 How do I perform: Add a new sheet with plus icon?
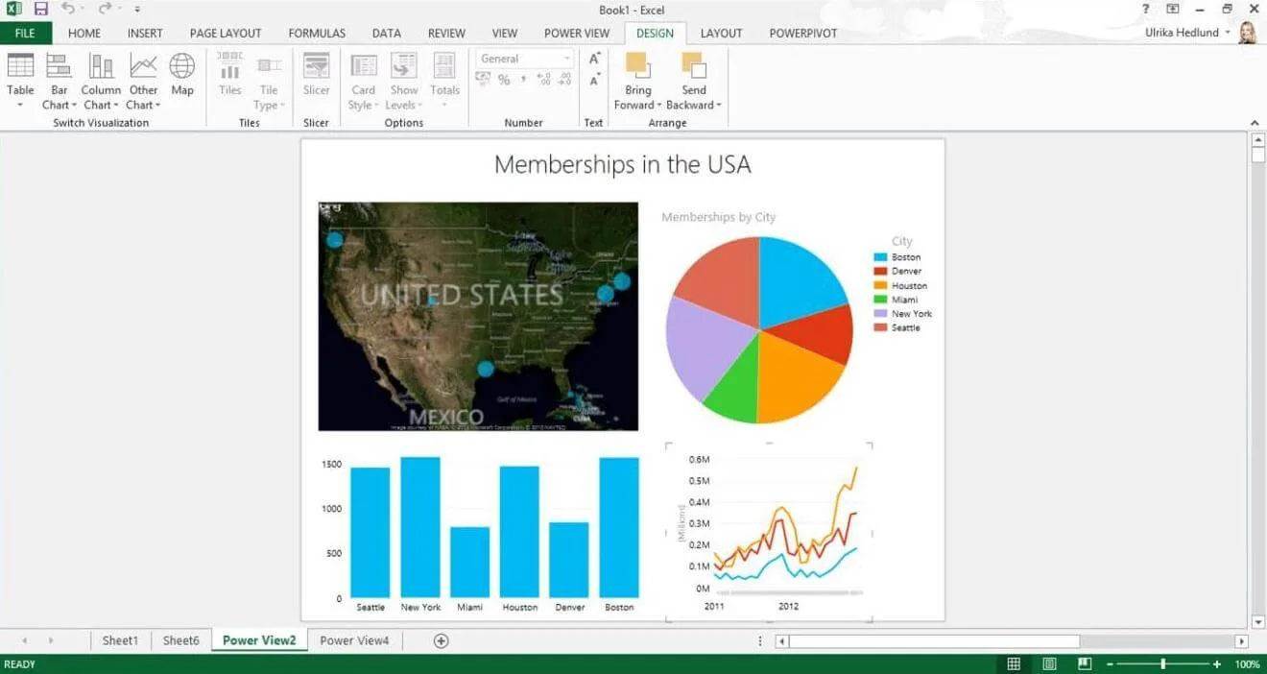click(441, 640)
